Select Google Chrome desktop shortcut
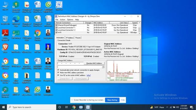Image resolution: width=196 pixels, height=110 pixels. (37, 35)
